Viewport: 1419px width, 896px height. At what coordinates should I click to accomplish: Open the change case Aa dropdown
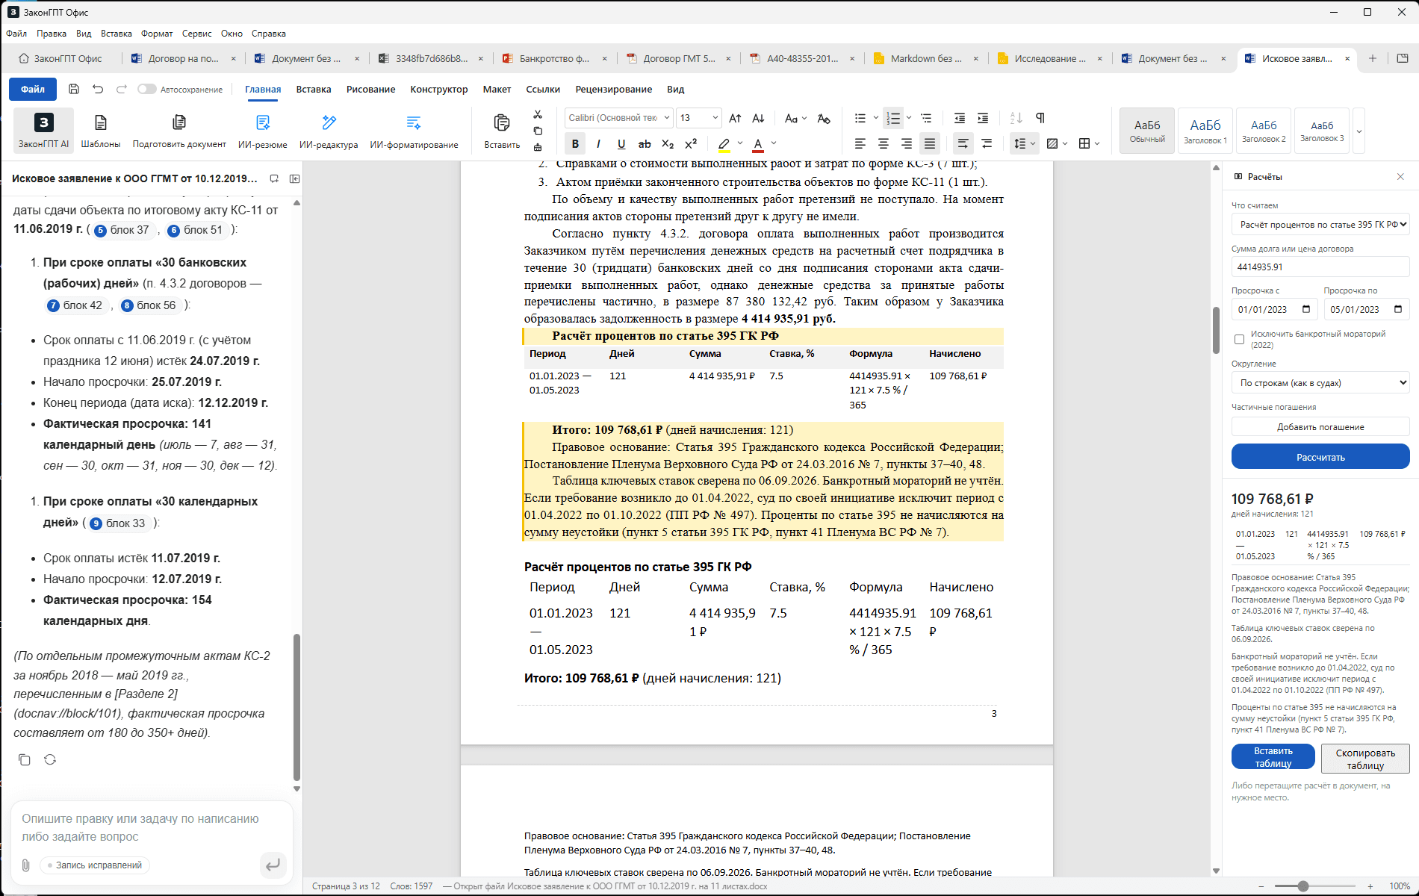click(795, 118)
